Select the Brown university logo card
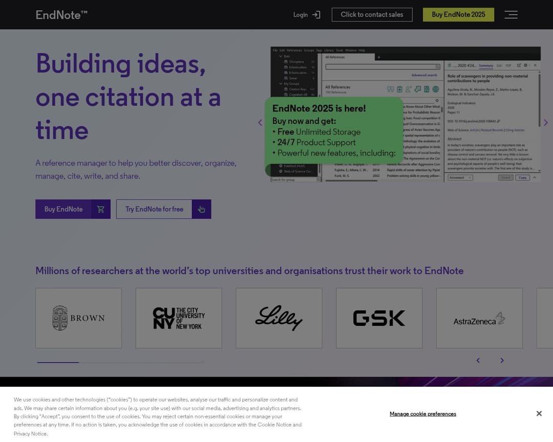553x442 pixels. [79, 318]
